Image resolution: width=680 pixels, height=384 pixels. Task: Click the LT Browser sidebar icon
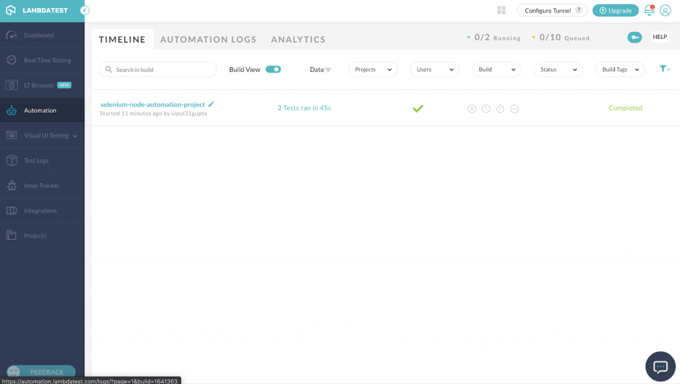(x=12, y=85)
